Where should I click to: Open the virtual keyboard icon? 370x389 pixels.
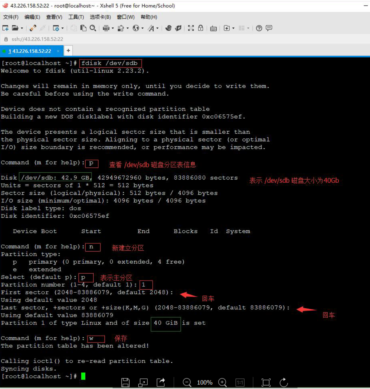pyautogui.click(x=213, y=28)
